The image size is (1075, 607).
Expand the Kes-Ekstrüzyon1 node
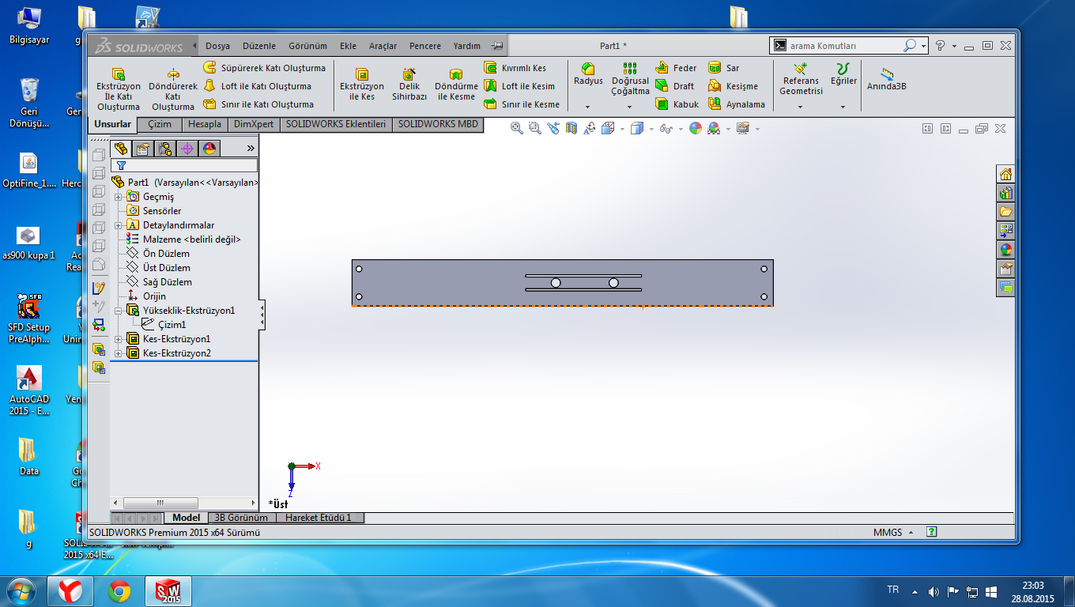119,339
